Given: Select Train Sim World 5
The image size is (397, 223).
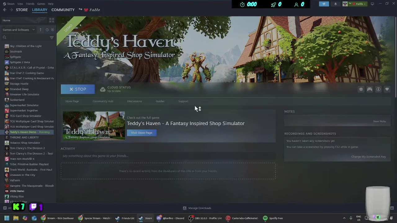Looking at the screenshot, I should (22, 159).
